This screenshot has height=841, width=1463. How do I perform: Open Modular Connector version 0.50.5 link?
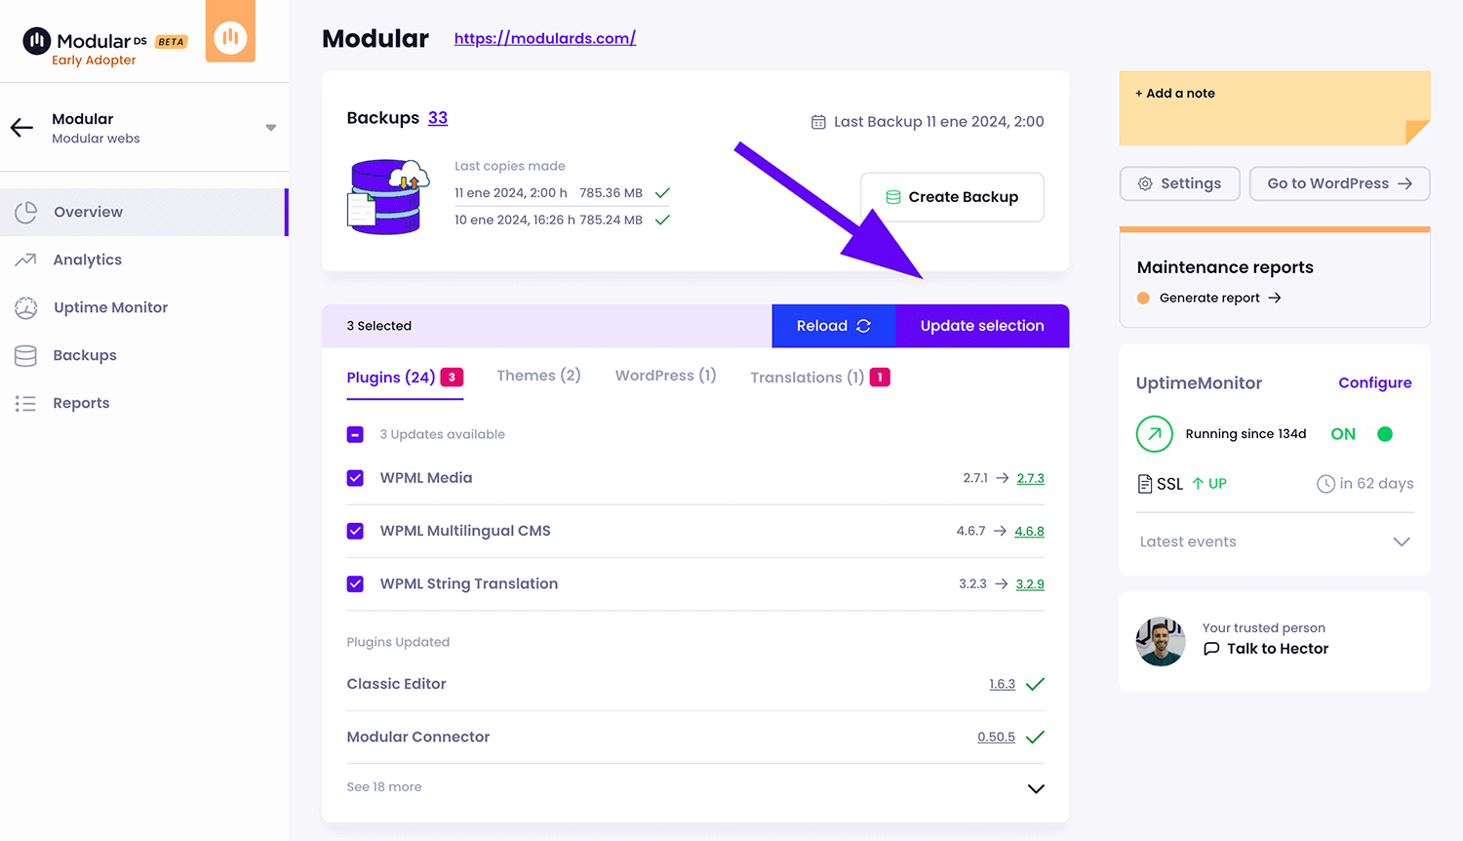click(x=996, y=737)
